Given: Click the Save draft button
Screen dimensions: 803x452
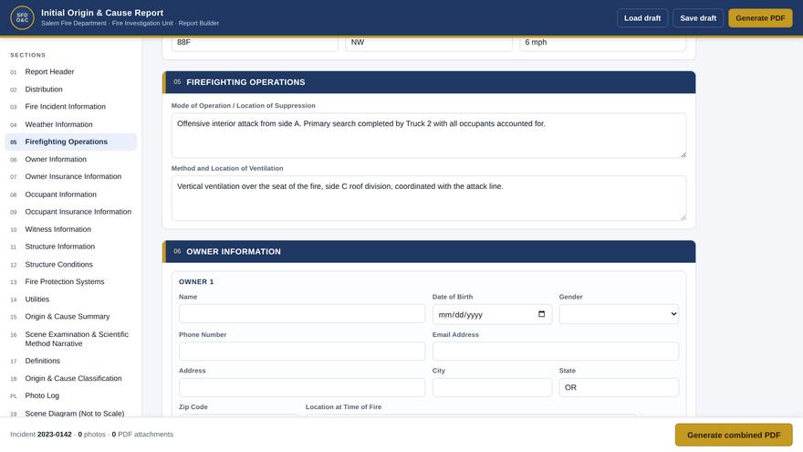Looking at the screenshot, I should click(698, 18).
